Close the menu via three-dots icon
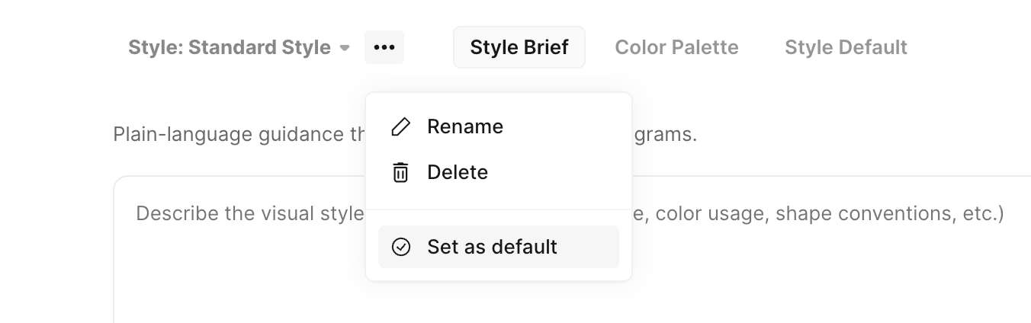 [x=384, y=47]
